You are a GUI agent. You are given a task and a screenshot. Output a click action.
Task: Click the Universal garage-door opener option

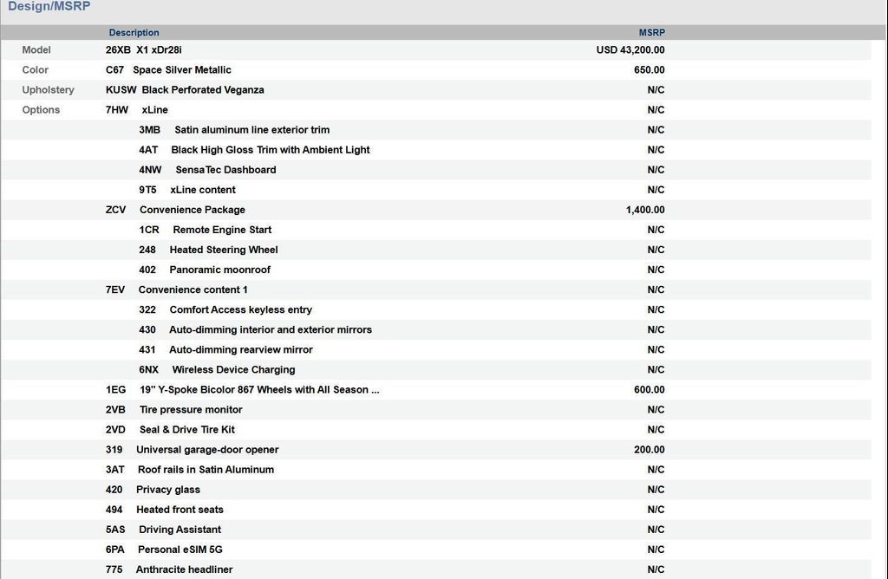206,450
